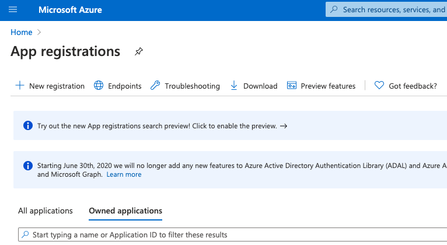
Task: Go to Home breadcrumb link
Action: click(22, 32)
